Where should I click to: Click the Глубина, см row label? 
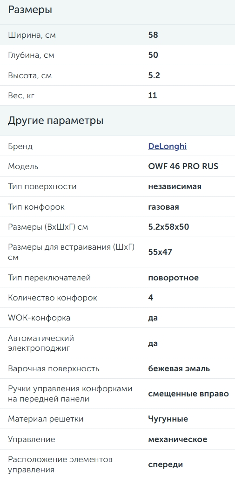[x=31, y=55]
